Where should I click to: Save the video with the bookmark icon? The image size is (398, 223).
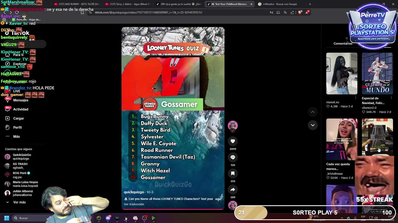pyautogui.click(x=233, y=173)
